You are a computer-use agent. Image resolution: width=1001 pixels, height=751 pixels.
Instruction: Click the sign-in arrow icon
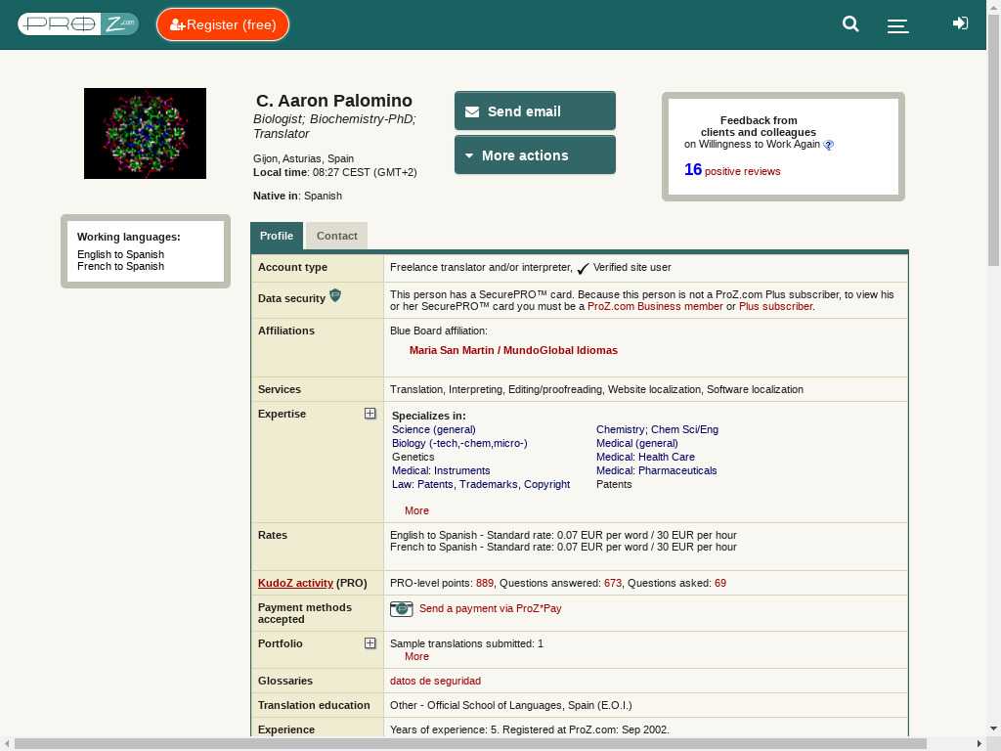point(960,23)
